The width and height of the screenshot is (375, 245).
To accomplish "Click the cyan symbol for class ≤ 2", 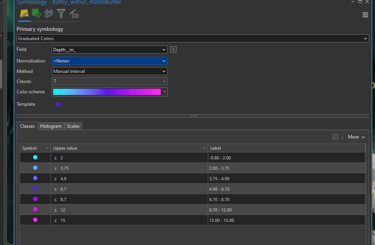I will 35,157.
